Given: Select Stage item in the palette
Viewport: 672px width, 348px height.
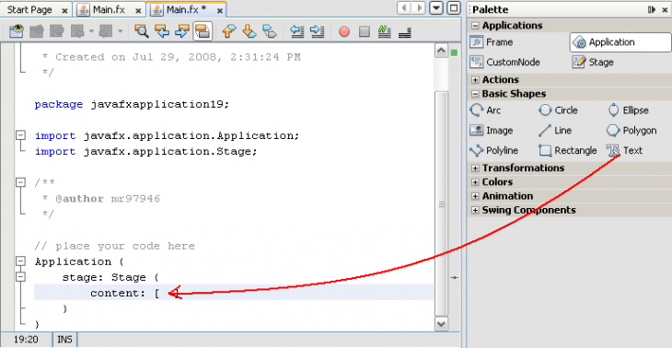Looking at the screenshot, I should (593, 63).
